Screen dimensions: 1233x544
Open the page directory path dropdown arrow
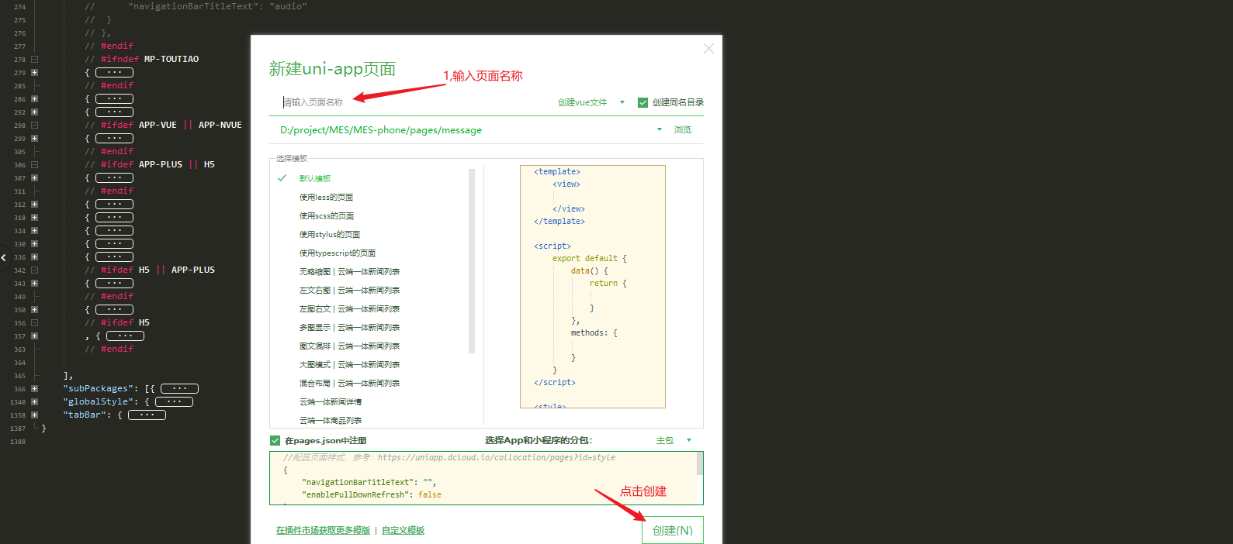coord(660,129)
